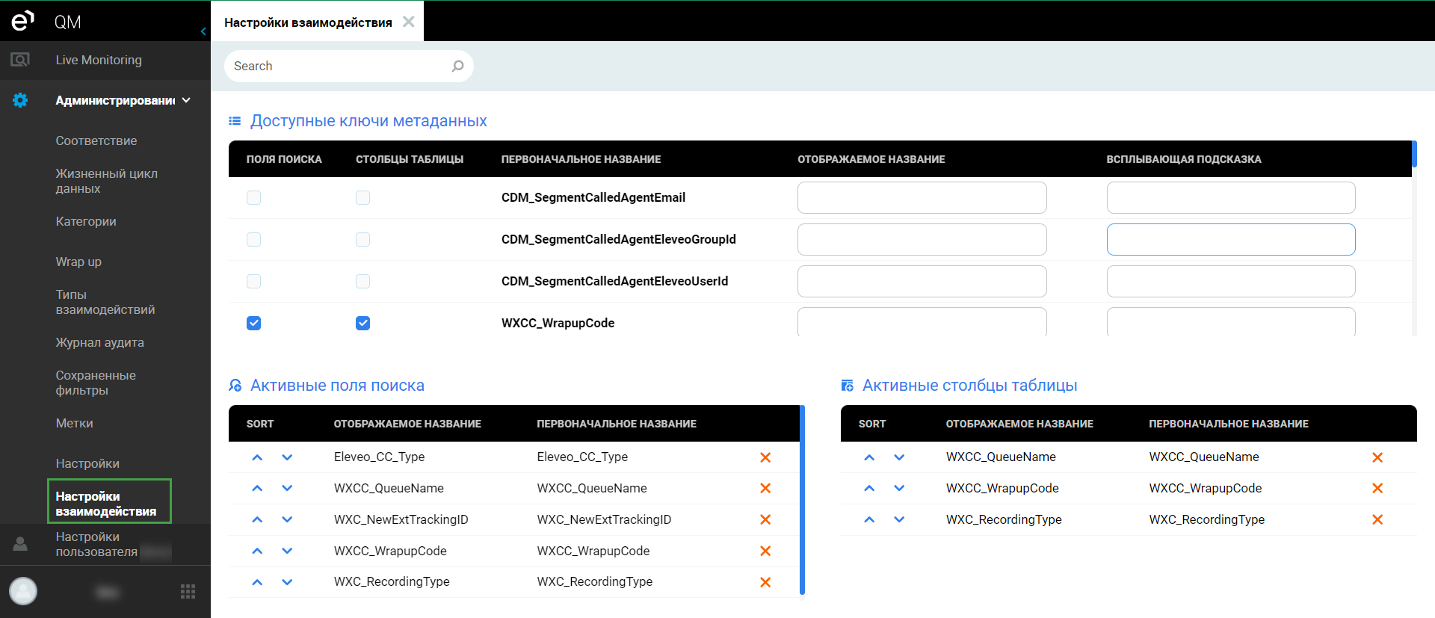Remove WXC_RecordingType from active table columns
This screenshot has height=618, width=1435.
1377,519
